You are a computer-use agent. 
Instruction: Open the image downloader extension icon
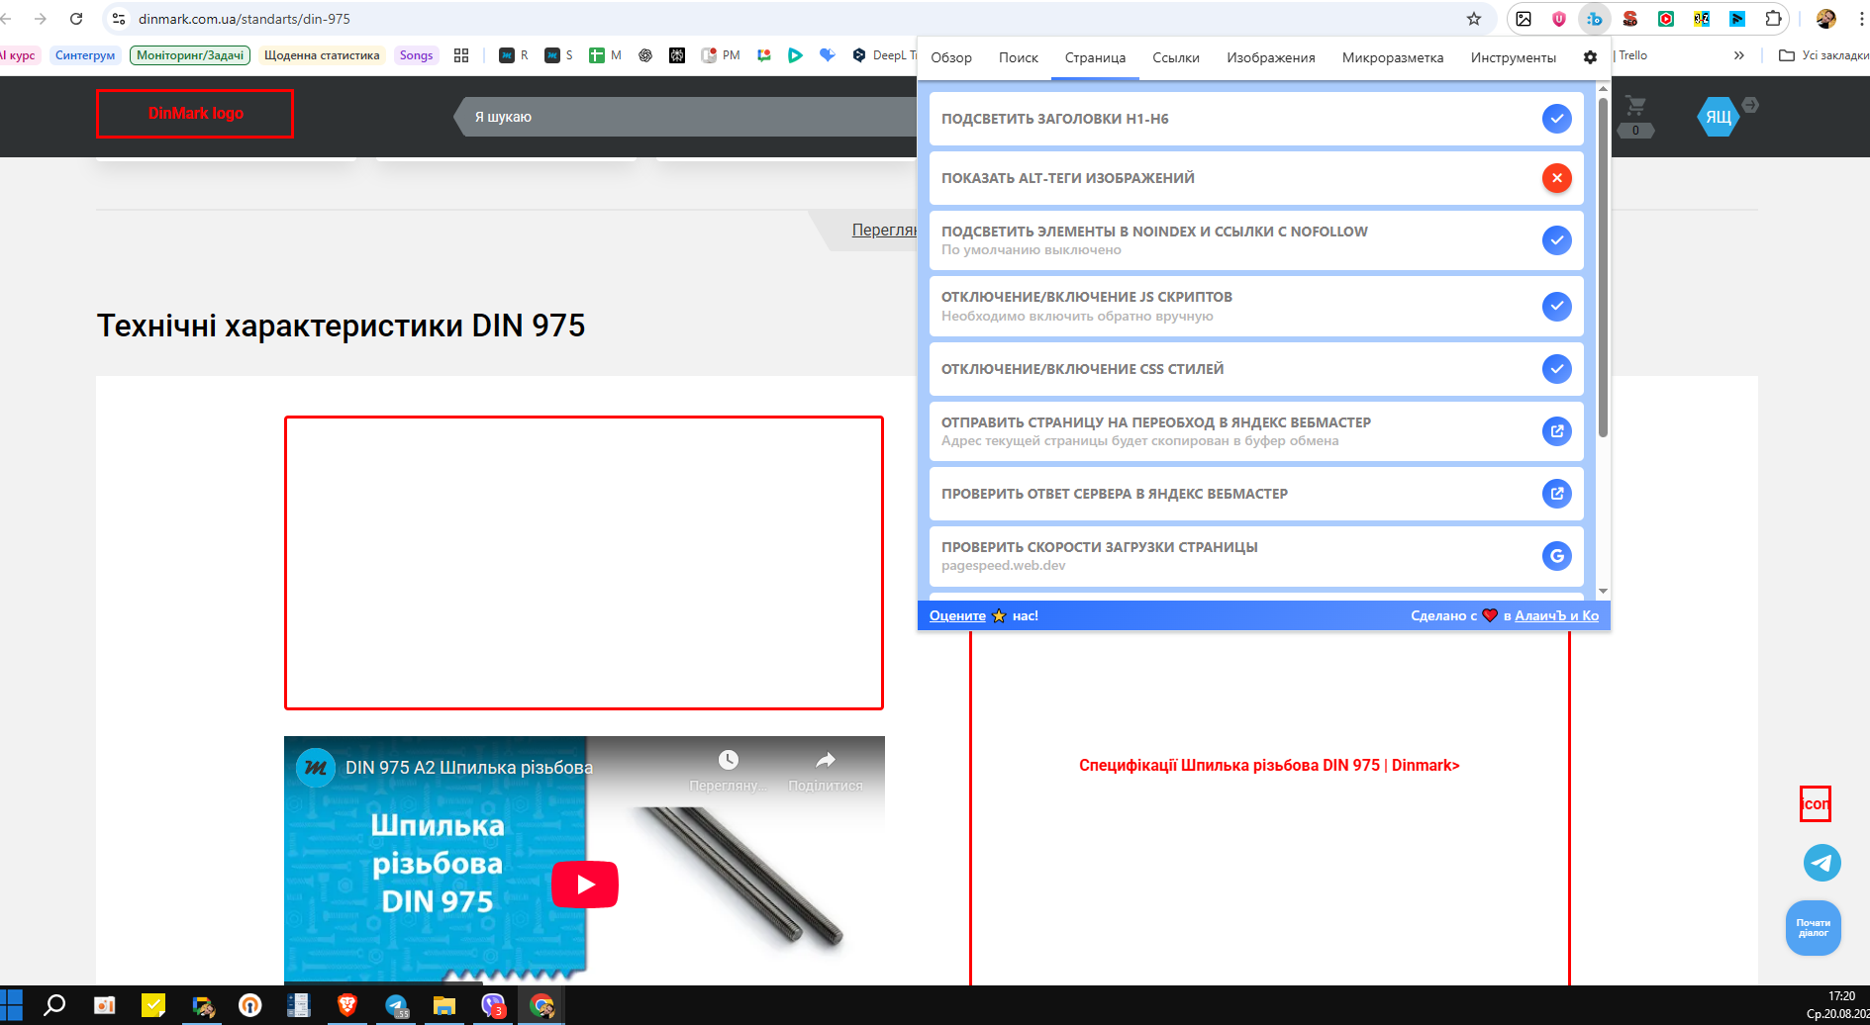click(x=1524, y=19)
